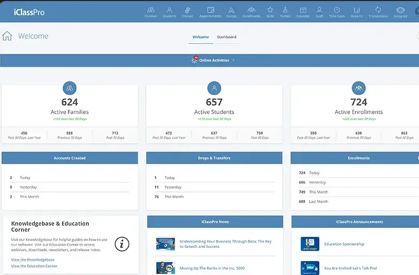This screenshot has height=275, width=419.
Task: Open the Online Activities banner label
Action: (214, 60)
